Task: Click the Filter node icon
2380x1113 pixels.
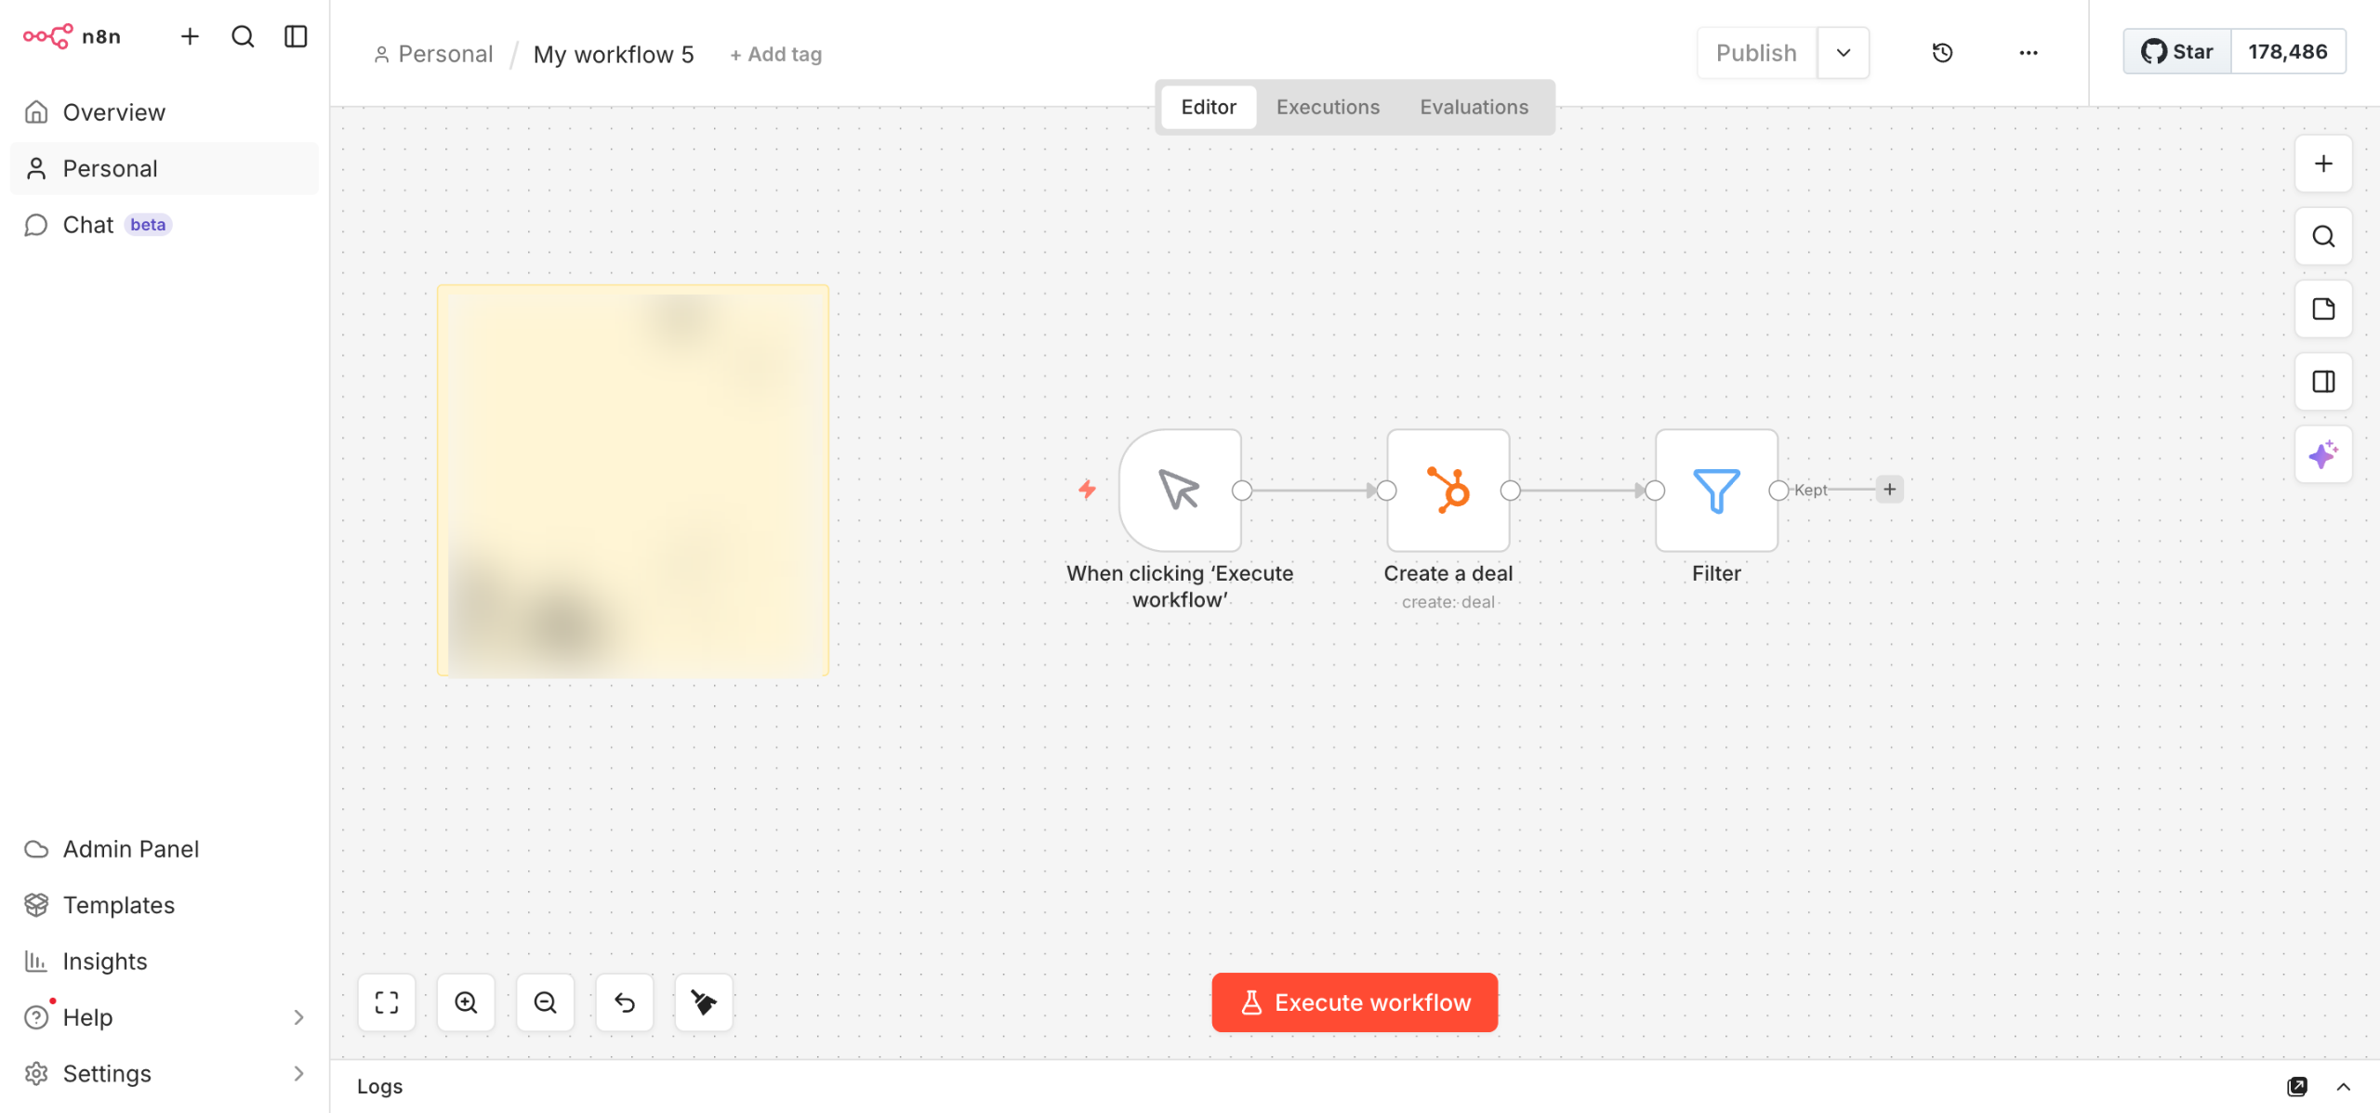Action: pos(1715,490)
